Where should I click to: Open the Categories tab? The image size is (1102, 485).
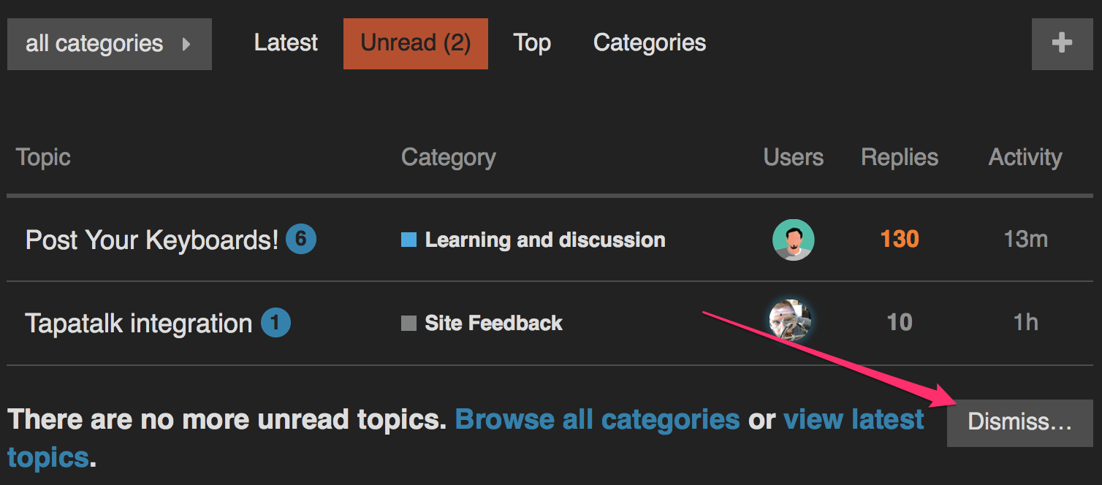tap(650, 43)
